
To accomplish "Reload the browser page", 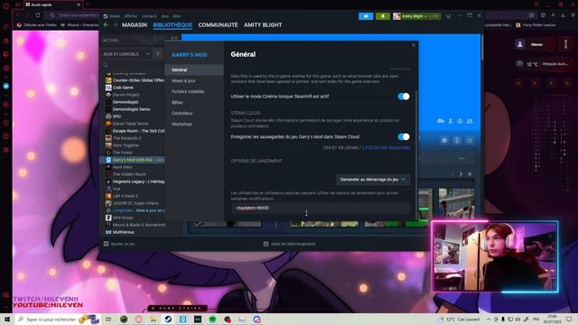I will 38,15.
